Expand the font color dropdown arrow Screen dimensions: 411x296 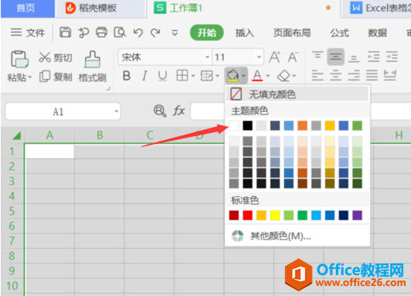[x=268, y=76]
